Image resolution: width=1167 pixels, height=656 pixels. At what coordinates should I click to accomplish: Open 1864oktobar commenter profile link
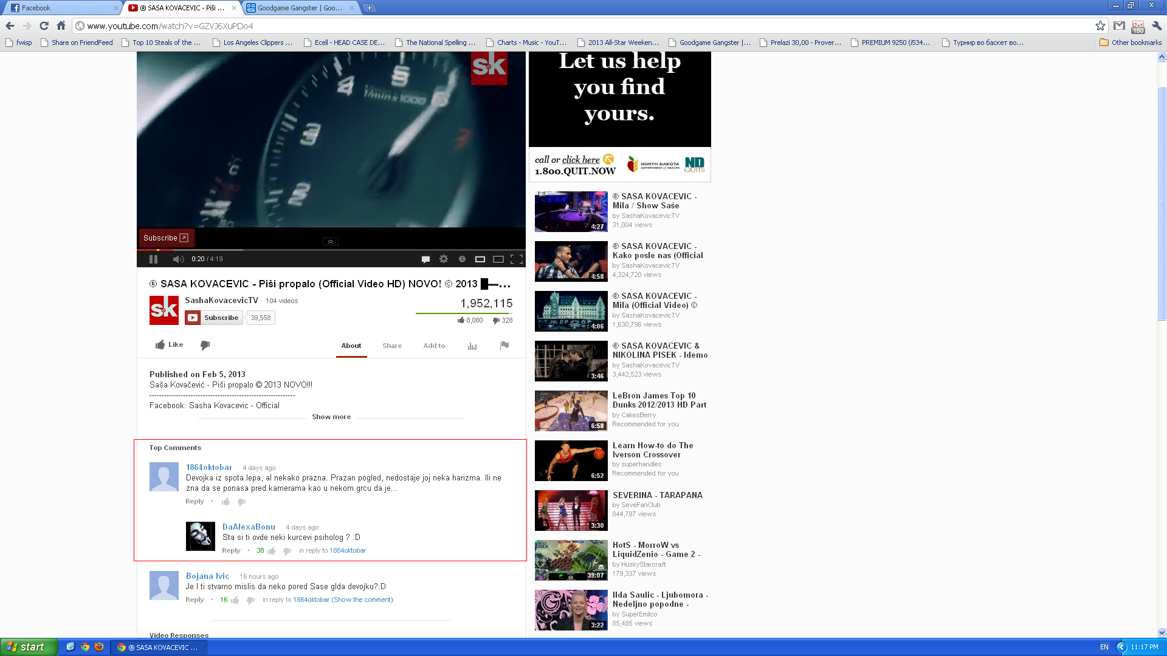click(209, 467)
